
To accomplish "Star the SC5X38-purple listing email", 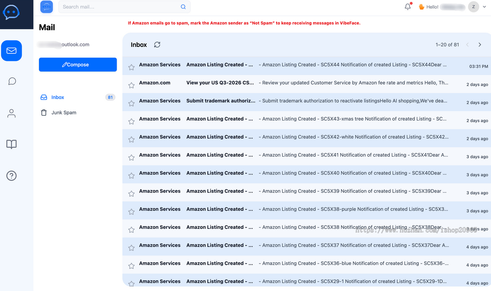I will click(131, 211).
